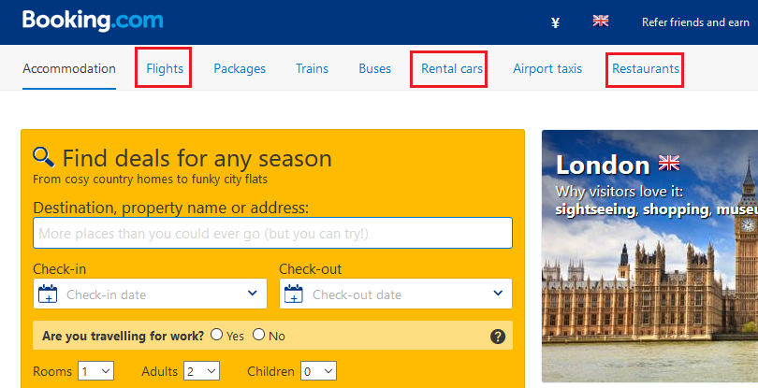Open the Check-in date dropdown
The image size is (758, 388).
[x=150, y=295]
